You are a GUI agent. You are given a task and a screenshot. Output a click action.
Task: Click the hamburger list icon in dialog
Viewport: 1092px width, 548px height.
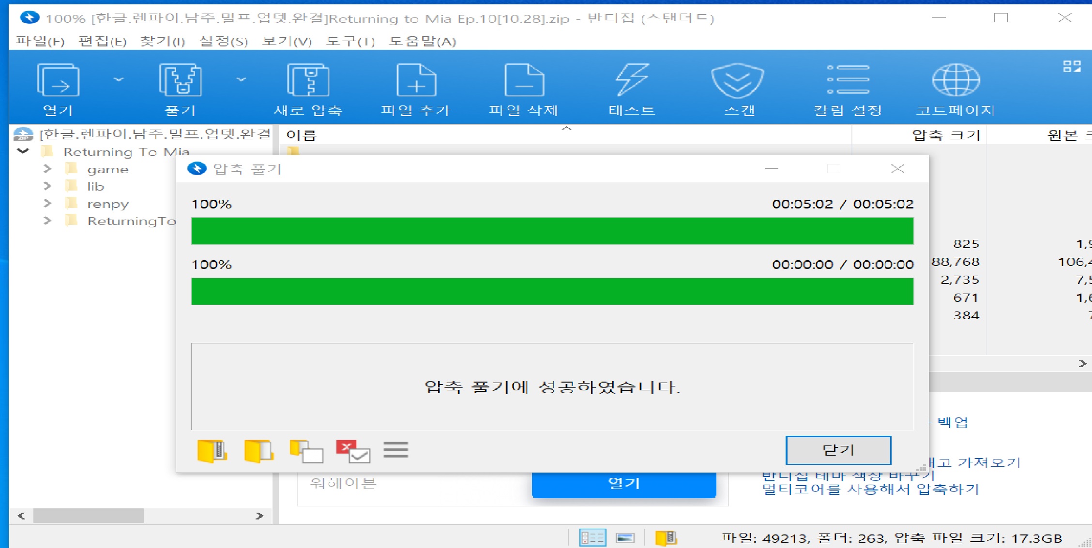pos(396,449)
